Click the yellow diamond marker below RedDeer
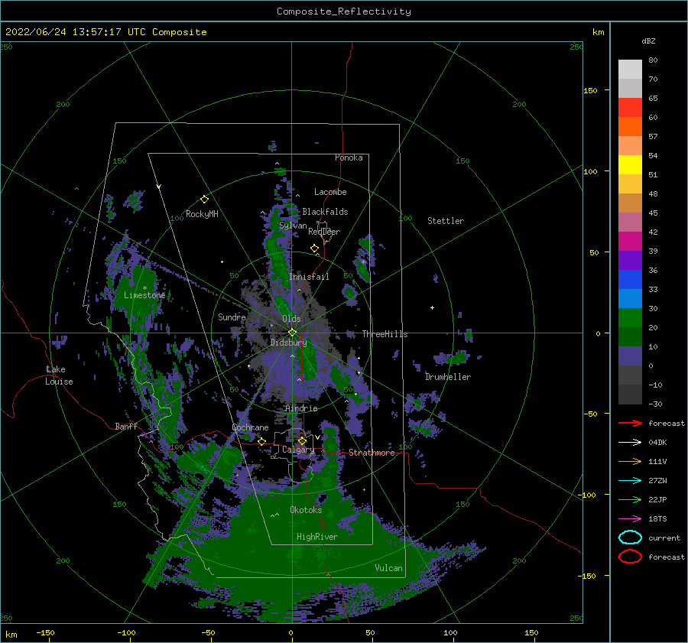 tap(314, 248)
